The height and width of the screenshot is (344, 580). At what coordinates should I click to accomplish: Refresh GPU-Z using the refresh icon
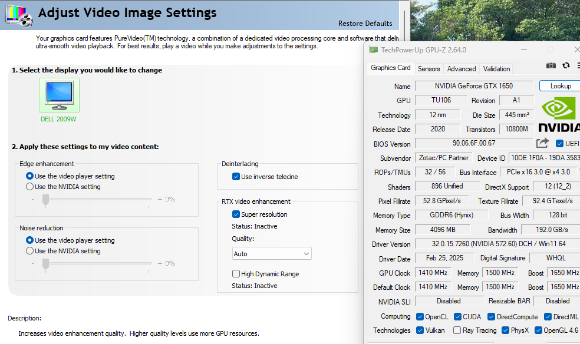coord(566,65)
